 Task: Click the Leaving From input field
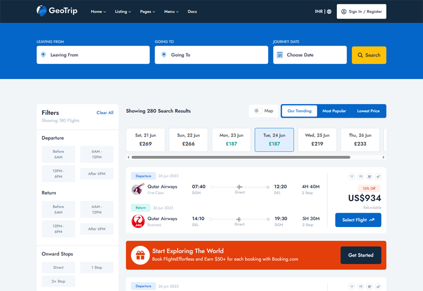pos(93,55)
